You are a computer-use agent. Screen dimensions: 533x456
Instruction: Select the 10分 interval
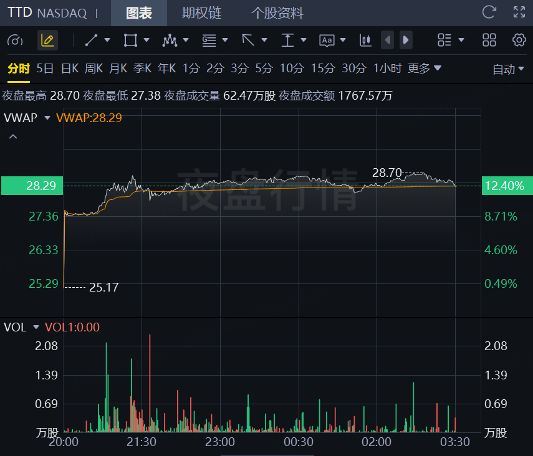(x=292, y=69)
